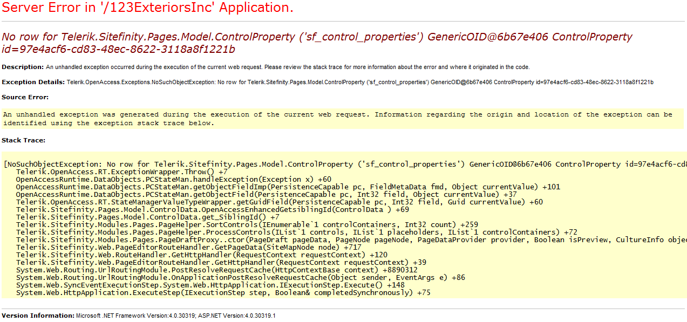Select the "[NoSuchObjectException: No row for" stack trace line
Image resolution: width=687 pixels, height=322 pixels.
coord(345,164)
